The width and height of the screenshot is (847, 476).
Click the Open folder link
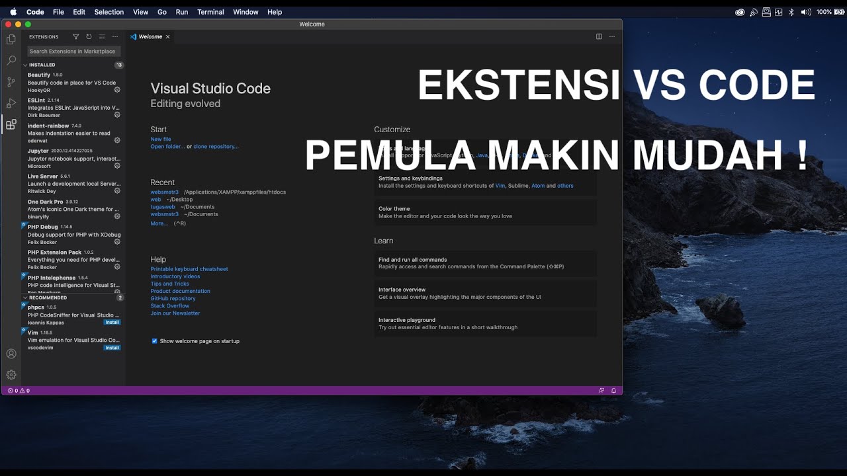tap(167, 147)
